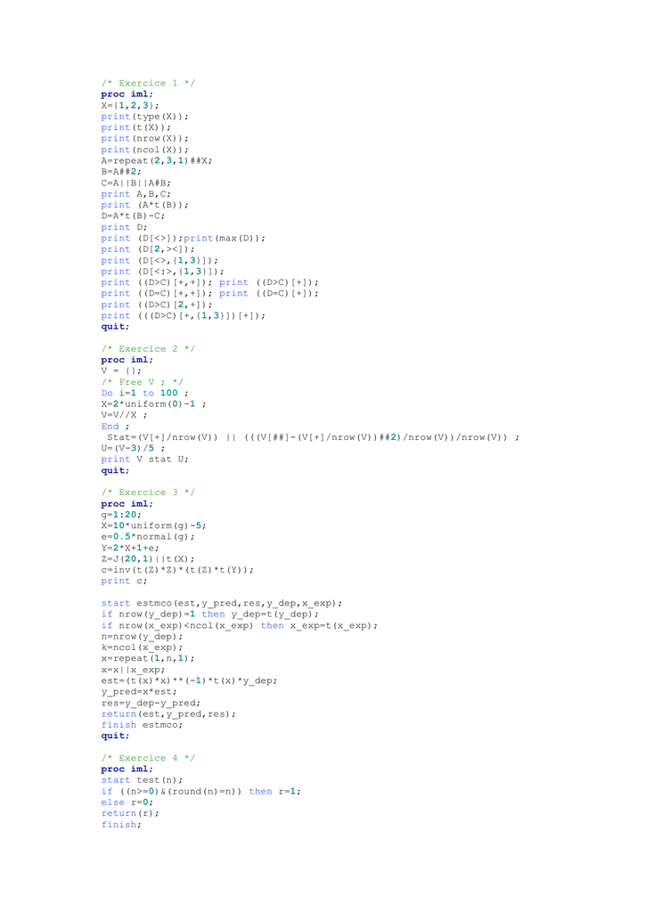Click 'print (((D>C)[+,{1,3}])[+]);' line
The height and width of the screenshot is (912, 646).
[184, 316]
